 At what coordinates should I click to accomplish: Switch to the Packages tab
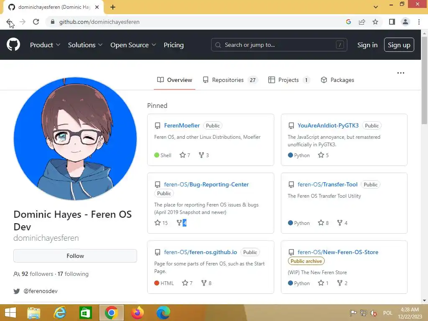coord(337,80)
